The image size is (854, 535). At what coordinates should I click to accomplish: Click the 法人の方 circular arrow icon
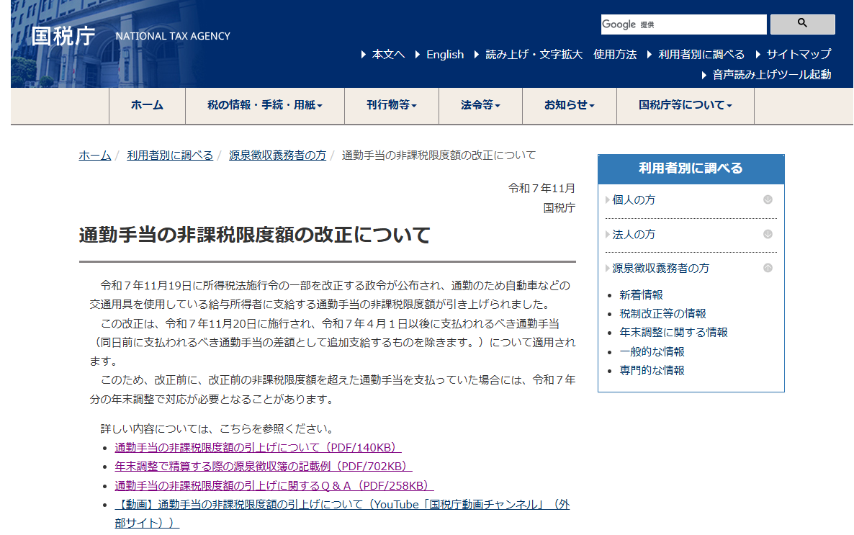[x=768, y=234]
